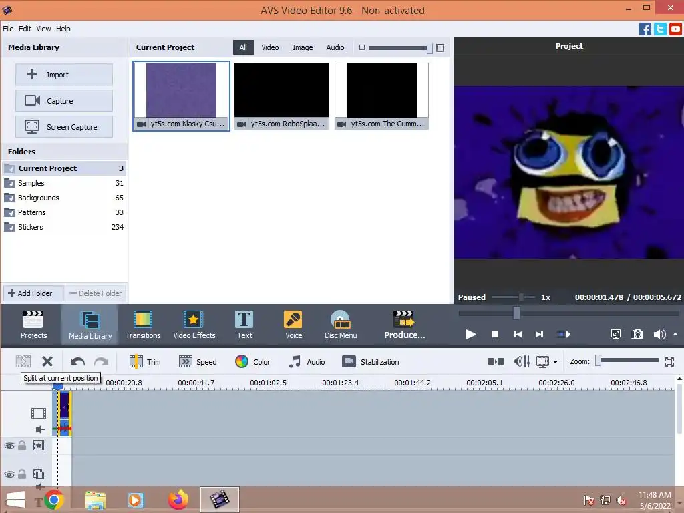Open the Media Library tab
684x513 pixels.
point(90,325)
